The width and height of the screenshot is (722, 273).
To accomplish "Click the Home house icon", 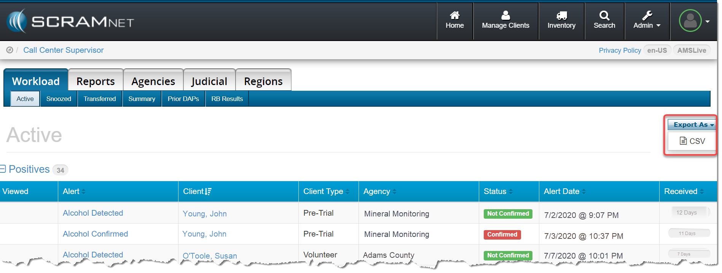I will pyautogui.click(x=454, y=16).
